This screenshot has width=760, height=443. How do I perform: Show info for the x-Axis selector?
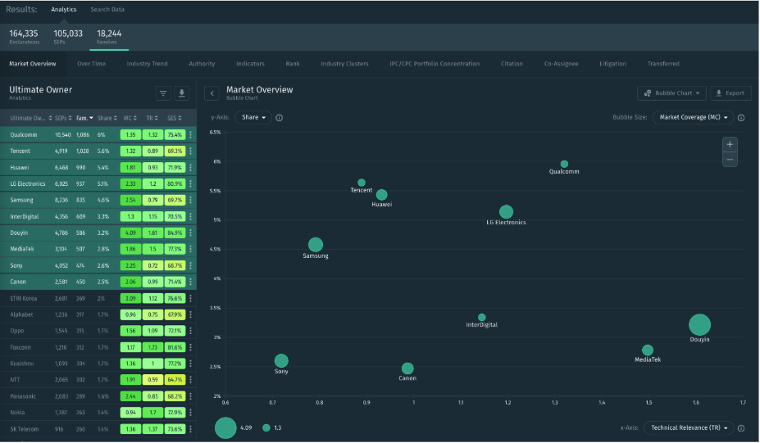pos(741,428)
